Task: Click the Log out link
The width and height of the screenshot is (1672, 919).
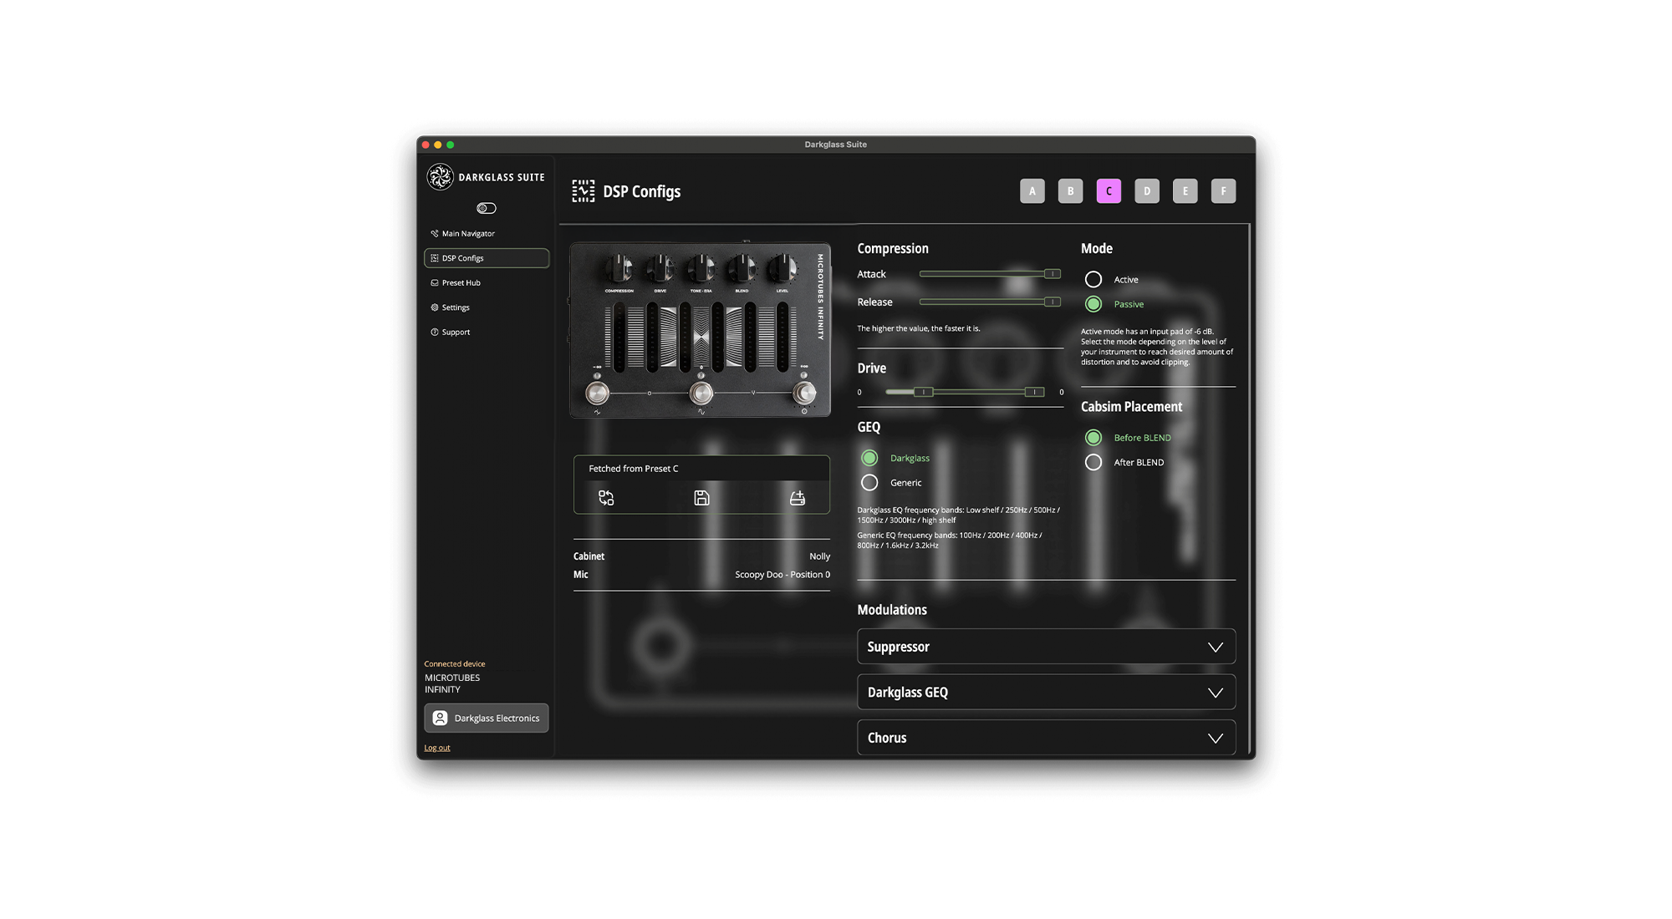Action: point(437,748)
